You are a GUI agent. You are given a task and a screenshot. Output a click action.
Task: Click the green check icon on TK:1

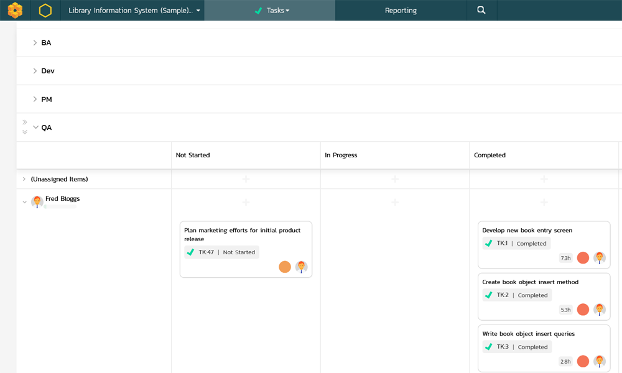488,243
